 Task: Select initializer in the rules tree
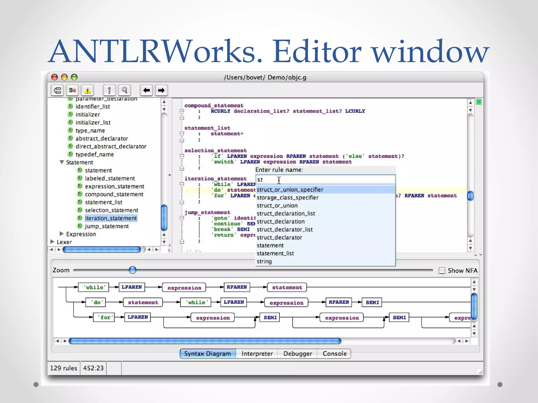[x=88, y=114]
